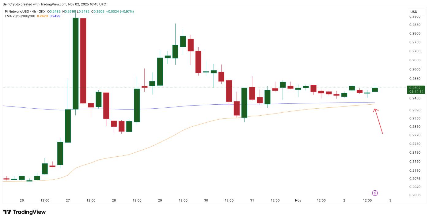Click the 26 date label on time axis

click(22, 200)
